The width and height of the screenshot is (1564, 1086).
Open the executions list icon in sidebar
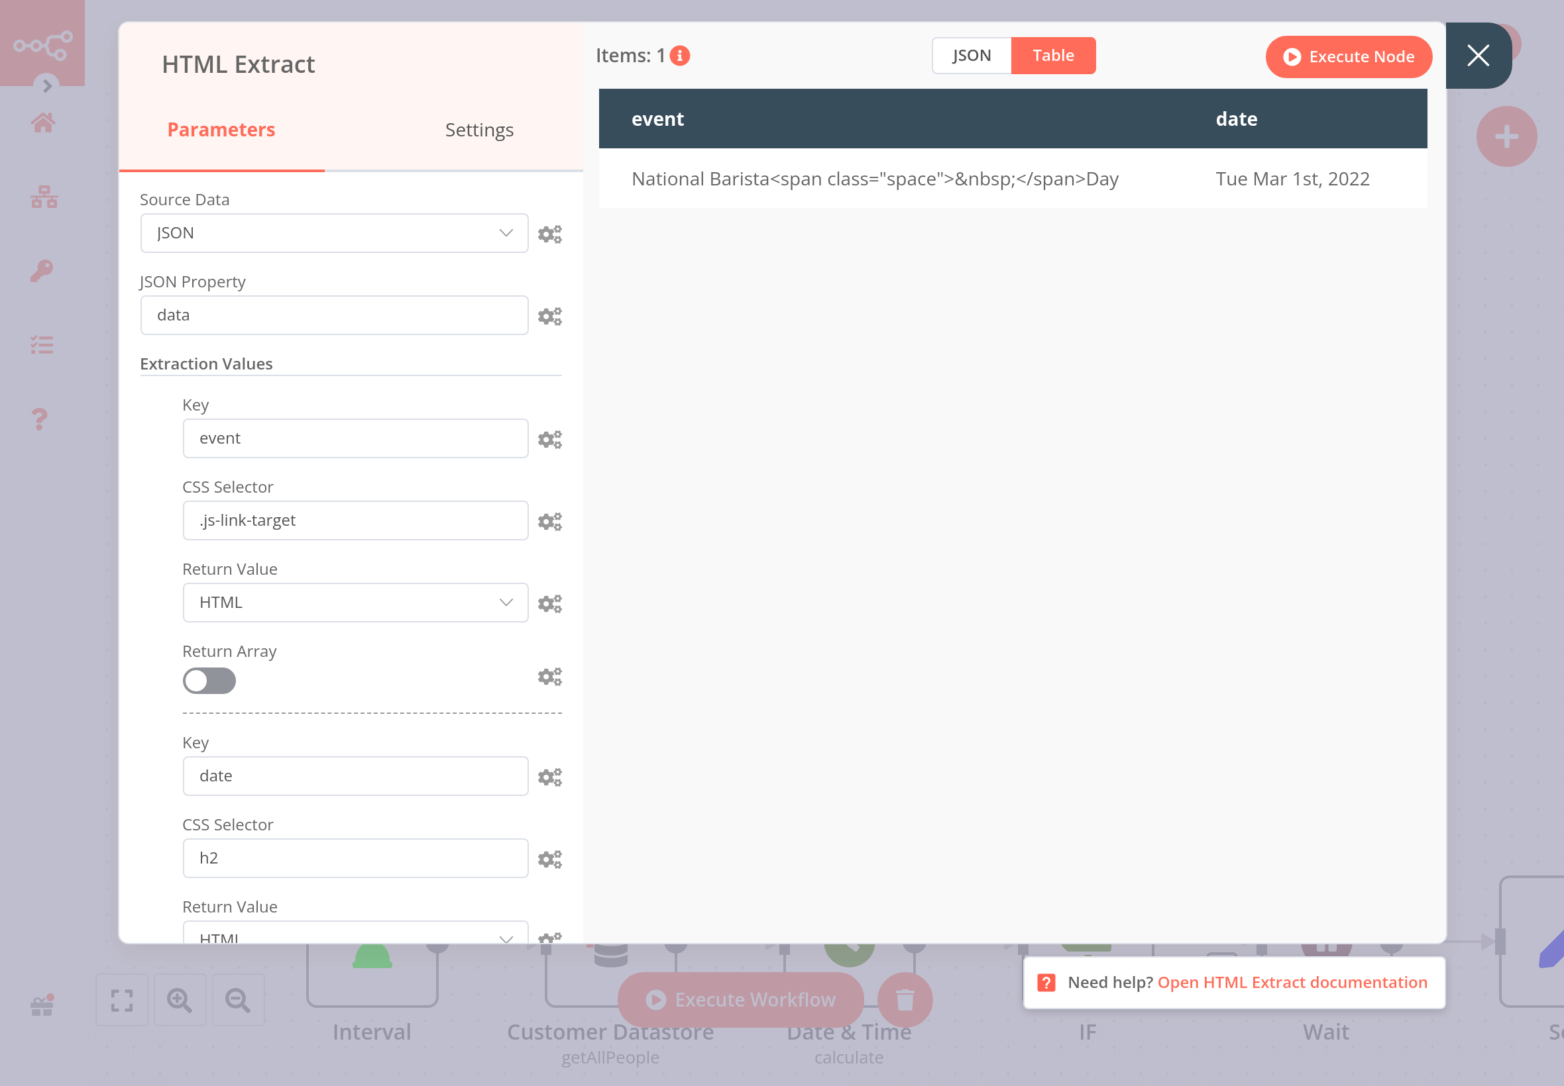(42, 345)
